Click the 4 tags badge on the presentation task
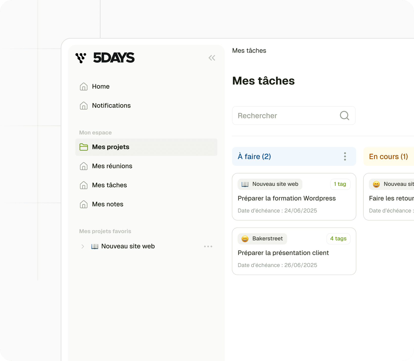This screenshot has height=361, width=414. click(338, 239)
